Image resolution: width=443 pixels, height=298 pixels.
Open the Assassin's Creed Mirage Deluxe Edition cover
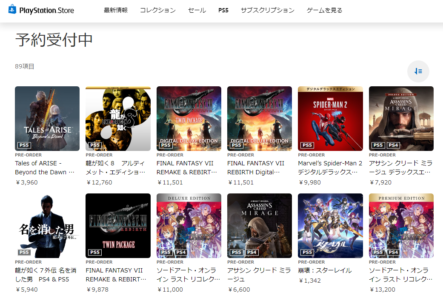(x=401, y=119)
